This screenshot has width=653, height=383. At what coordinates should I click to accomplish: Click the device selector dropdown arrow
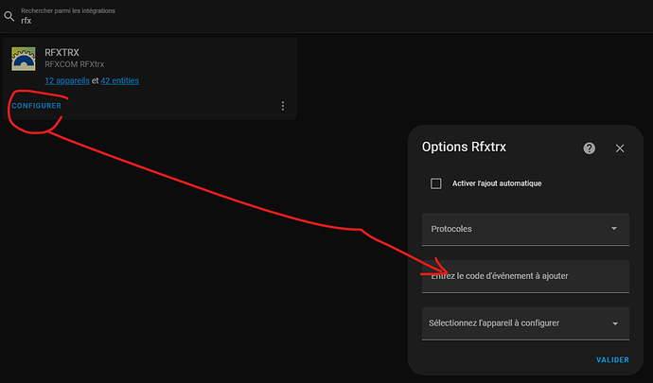point(616,322)
